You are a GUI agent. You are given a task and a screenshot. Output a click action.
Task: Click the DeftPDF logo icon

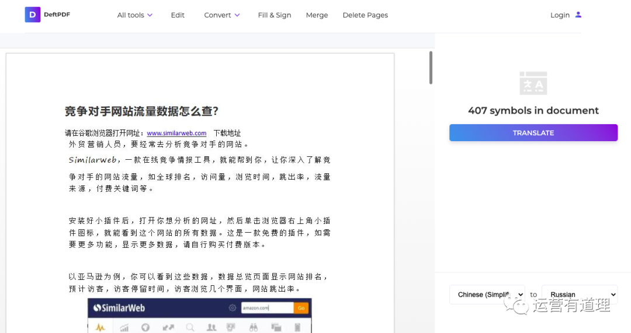pyautogui.click(x=32, y=15)
